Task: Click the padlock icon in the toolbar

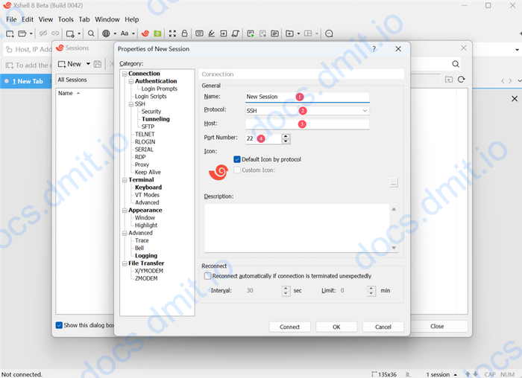Action: pyautogui.click(x=185, y=33)
